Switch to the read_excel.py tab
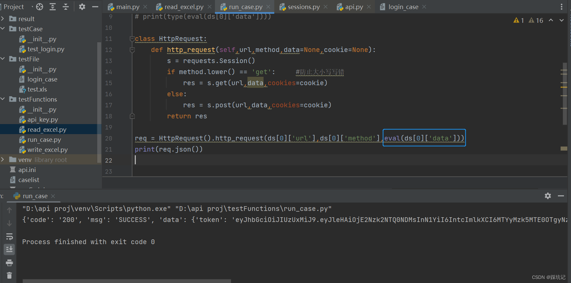 point(184,7)
